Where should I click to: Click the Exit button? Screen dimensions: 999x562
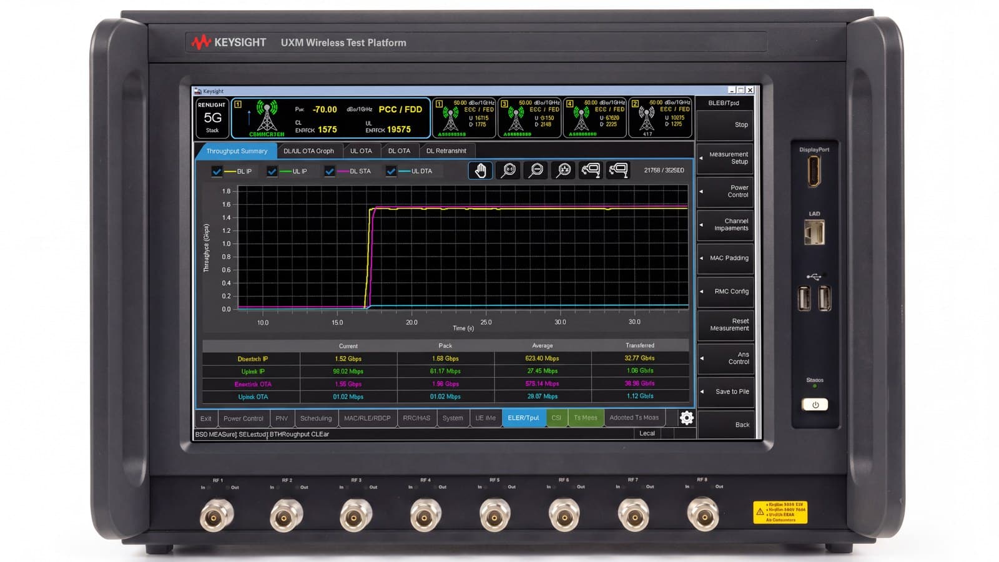pyautogui.click(x=206, y=418)
